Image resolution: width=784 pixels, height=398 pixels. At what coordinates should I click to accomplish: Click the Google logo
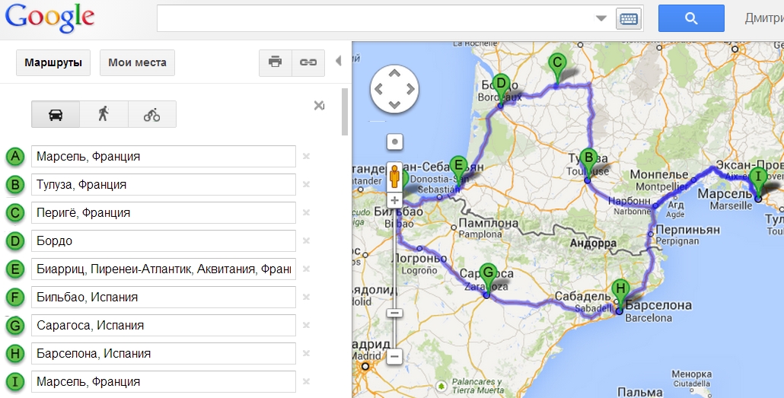tap(49, 17)
